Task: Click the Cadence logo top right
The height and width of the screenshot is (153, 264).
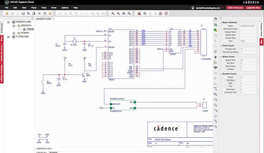Action: [251, 2]
